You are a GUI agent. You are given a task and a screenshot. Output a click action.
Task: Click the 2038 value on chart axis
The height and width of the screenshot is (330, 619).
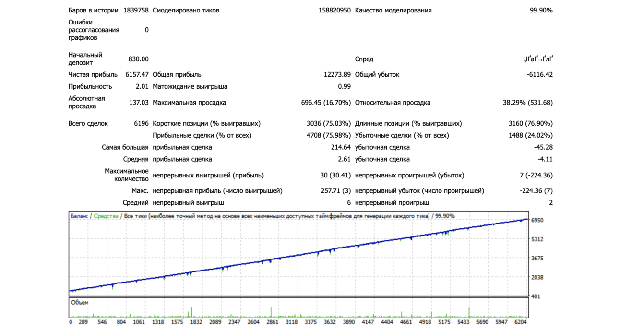tap(536, 277)
